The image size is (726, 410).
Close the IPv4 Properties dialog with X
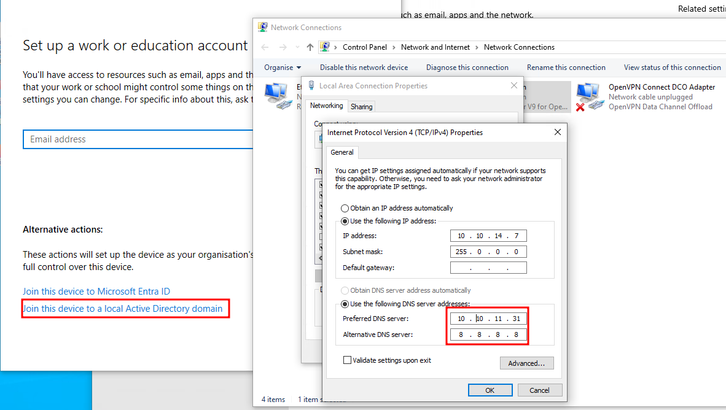point(558,132)
